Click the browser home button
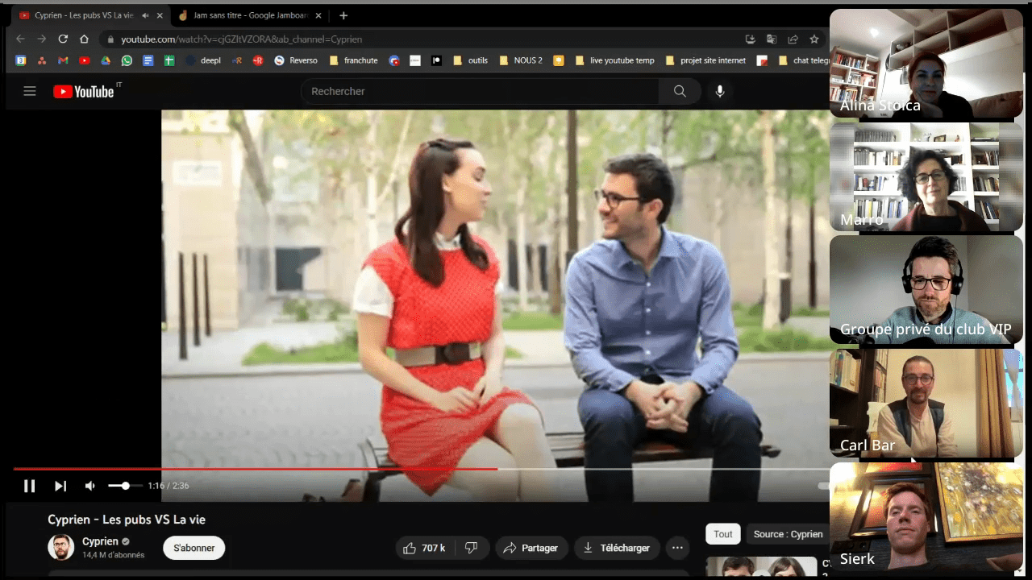Screen dimensions: 1032x580 [84, 39]
